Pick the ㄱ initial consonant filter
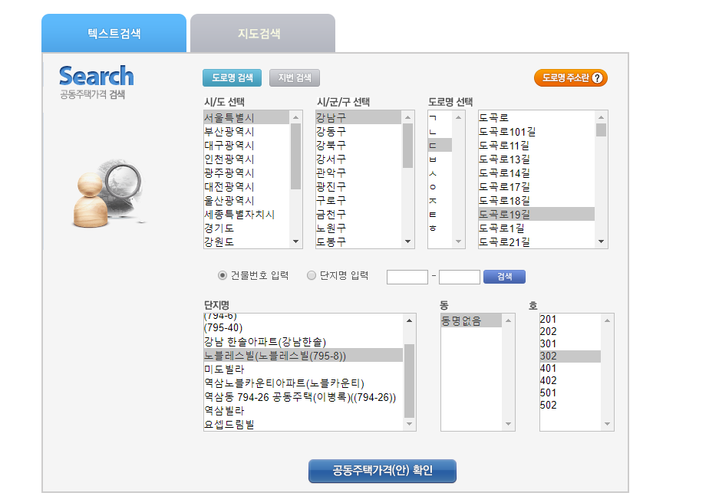Image resolution: width=709 pixels, height=496 pixels. point(440,117)
